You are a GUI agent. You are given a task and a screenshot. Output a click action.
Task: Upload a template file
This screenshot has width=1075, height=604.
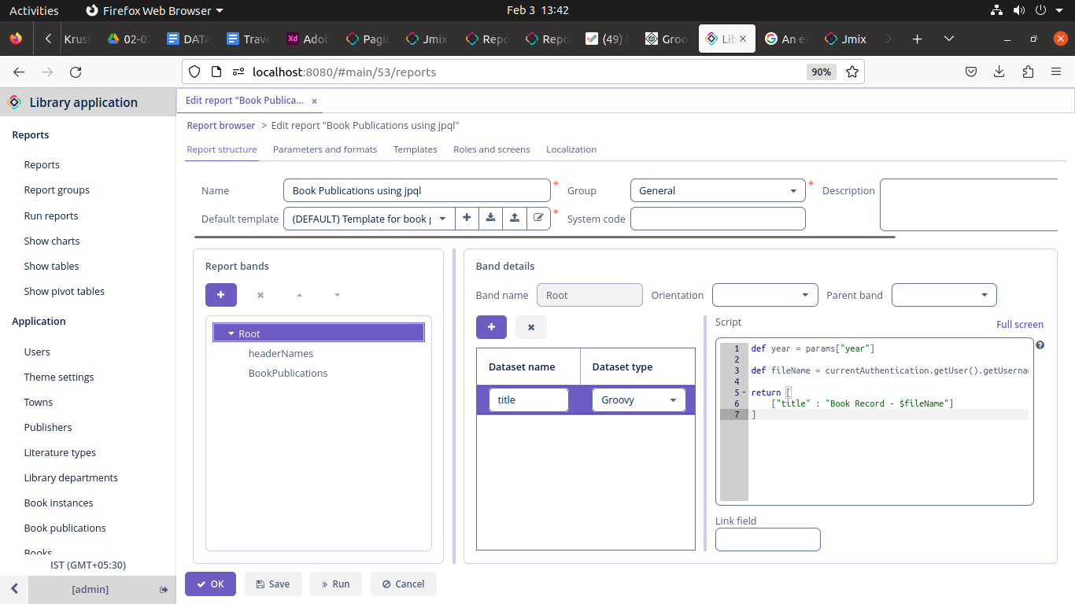(x=515, y=218)
